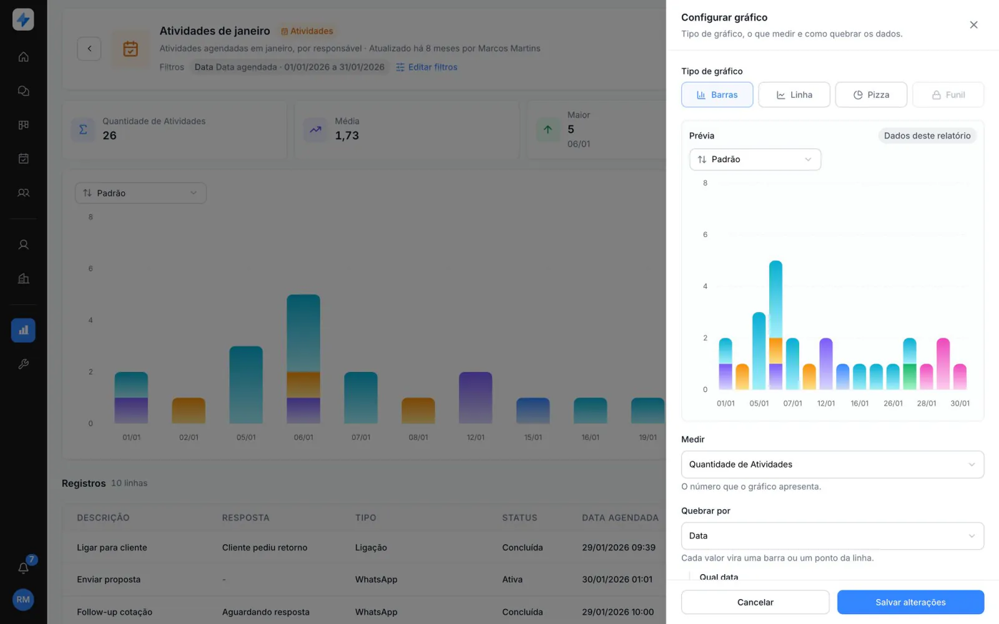Open the reports bar chart sidebar icon

23,330
